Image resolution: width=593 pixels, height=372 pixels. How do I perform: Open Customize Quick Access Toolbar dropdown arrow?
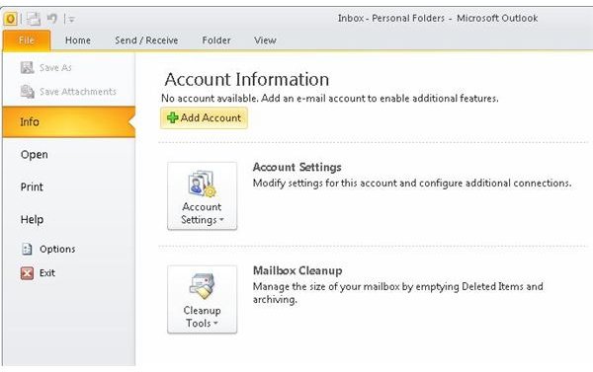click(71, 19)
